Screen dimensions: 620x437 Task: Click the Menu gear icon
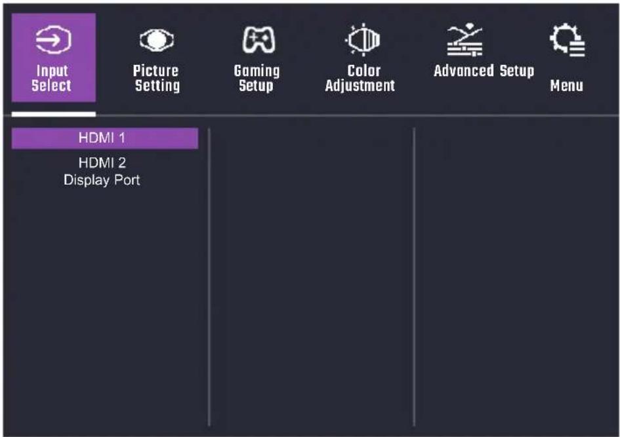pos(567,40)
